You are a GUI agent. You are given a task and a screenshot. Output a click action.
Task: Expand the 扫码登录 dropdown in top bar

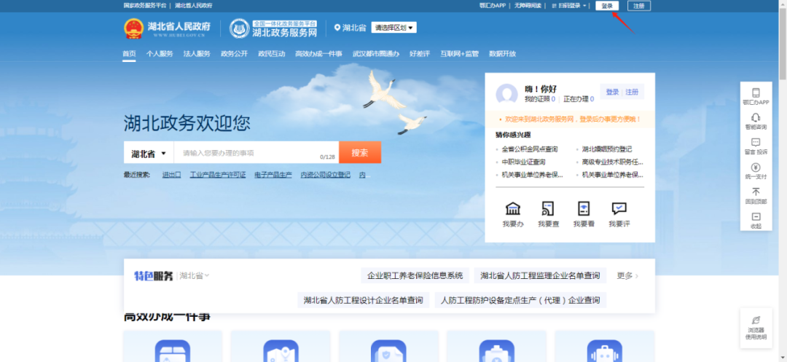click(x=571, y=6)
